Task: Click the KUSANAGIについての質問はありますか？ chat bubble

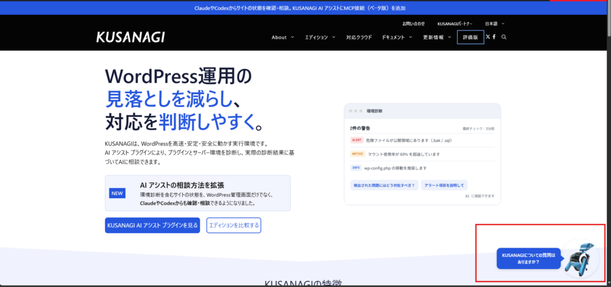Action: coord(529,258)
